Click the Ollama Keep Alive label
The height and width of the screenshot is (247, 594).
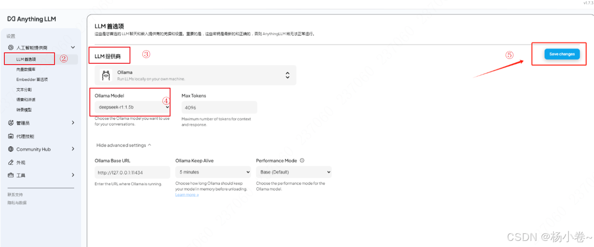195,161
